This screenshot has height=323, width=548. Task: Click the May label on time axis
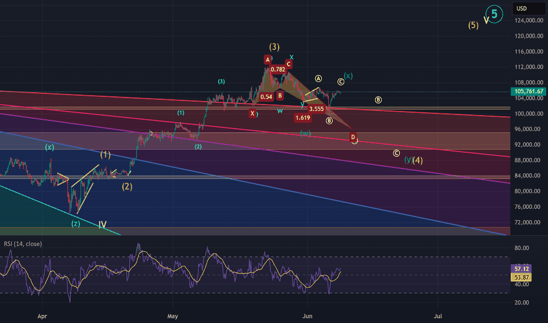pyautogui.click(x=173, y=317)
